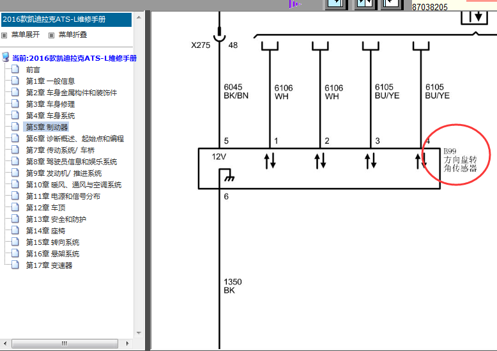Click the 菜单展开 expand-menu icon
This screenshot has width=497, height=351.
click(4, 35)
